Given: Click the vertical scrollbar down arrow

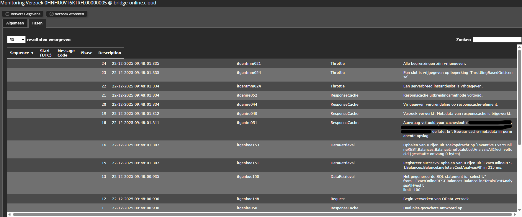Looking at the screenshot, I should 519,210.
